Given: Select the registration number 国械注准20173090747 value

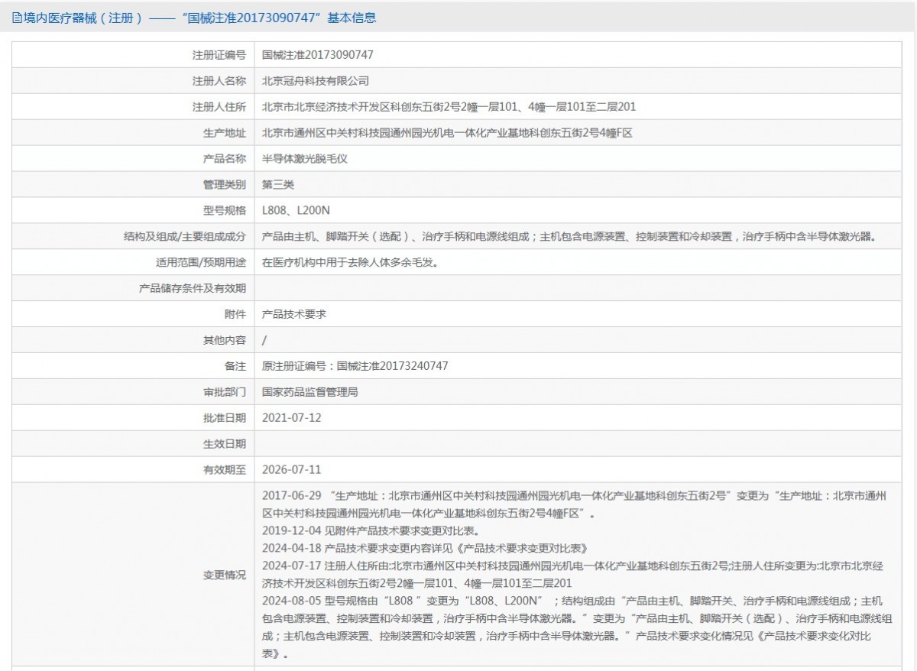Looking at the screenshot, I should click(x=318, y=55).
